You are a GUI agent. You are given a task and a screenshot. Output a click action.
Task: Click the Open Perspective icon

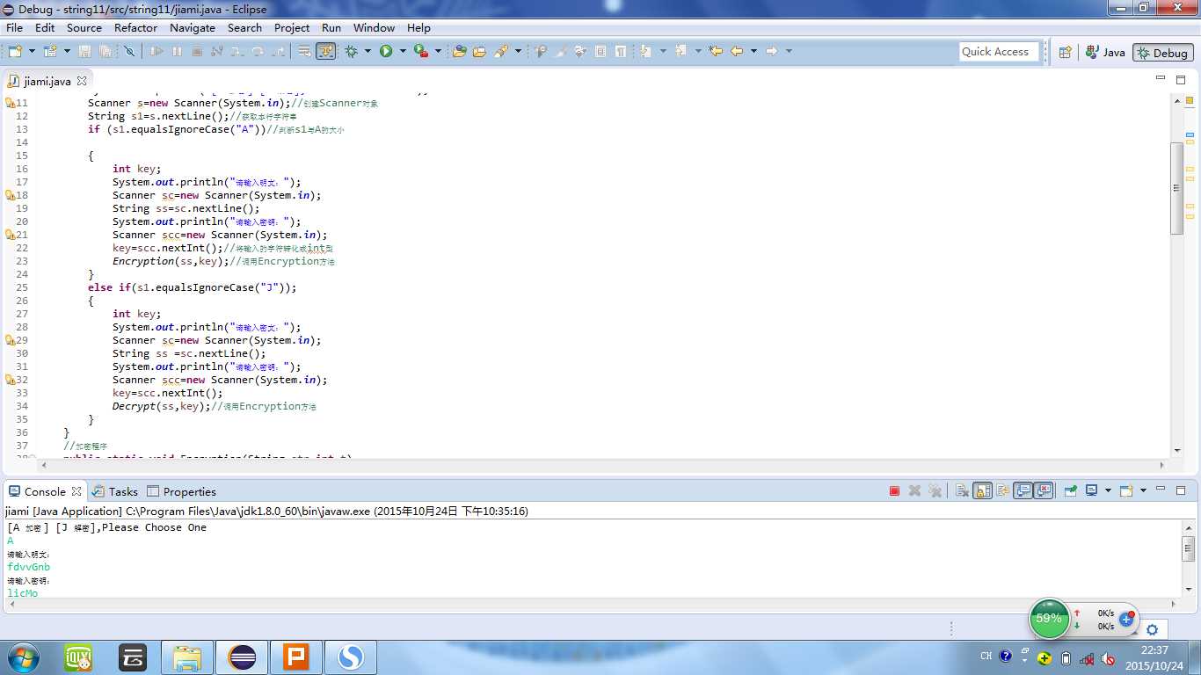tap(1065, 52)
